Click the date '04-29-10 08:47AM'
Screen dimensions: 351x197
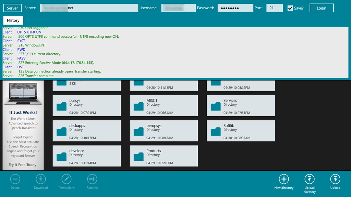point(160,138)
